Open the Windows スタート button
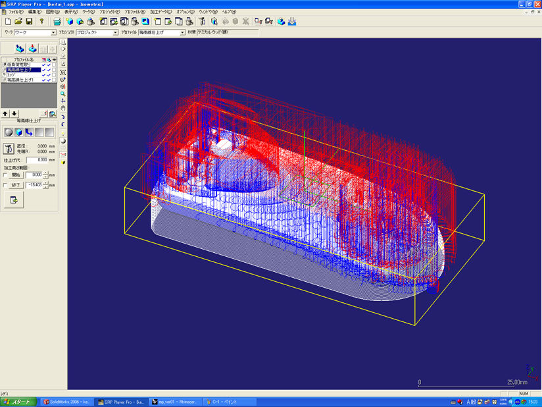The image size is (542, 407). pos(17,401)
